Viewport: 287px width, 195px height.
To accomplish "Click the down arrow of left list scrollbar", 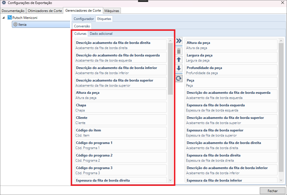I will 170,180.
